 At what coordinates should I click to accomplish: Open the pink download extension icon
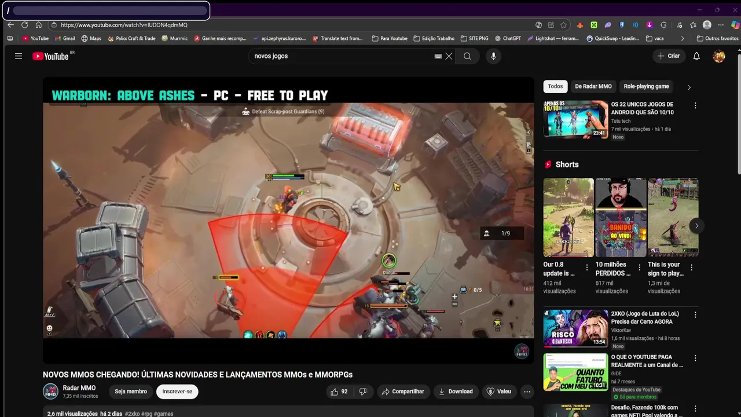[650, 25]
